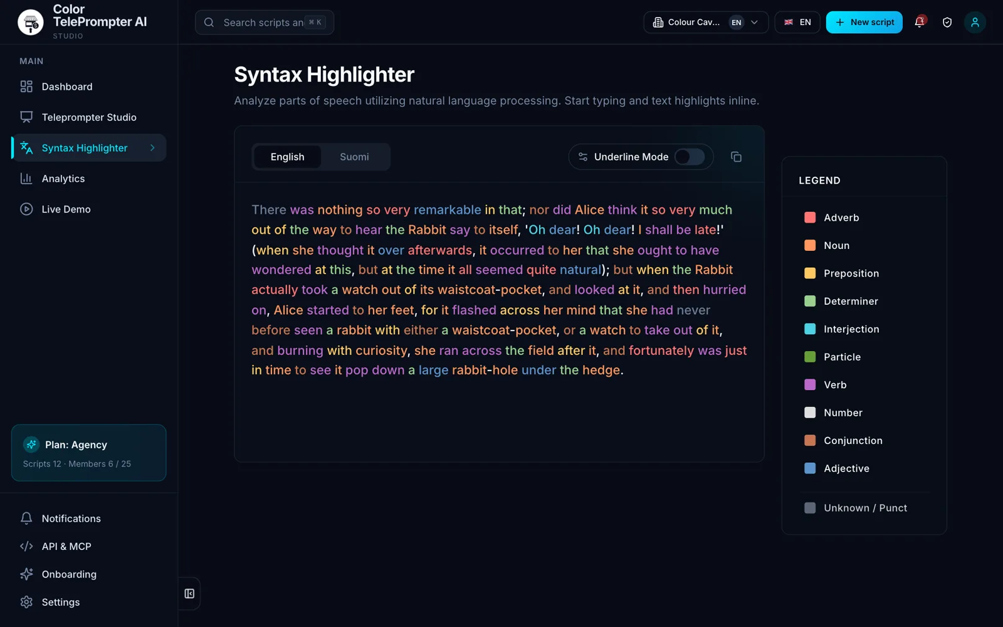Open the user profile avatar
This screenshot has width=1003, height=627.
pyautogui.click(x=975, y=23)
